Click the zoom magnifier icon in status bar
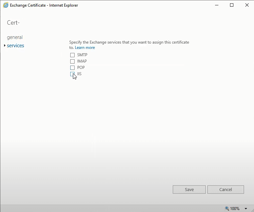 coord(227,208)
